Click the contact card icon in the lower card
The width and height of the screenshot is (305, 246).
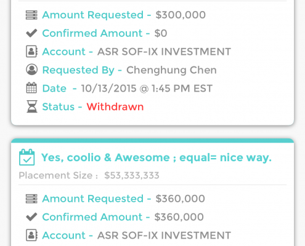pyautogui.click(x=31, y=235)
